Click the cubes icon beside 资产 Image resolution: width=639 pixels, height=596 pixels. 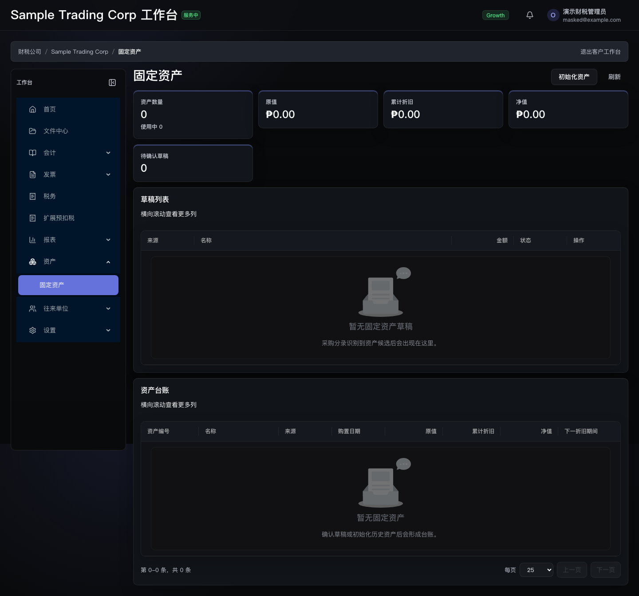(32, 262)
